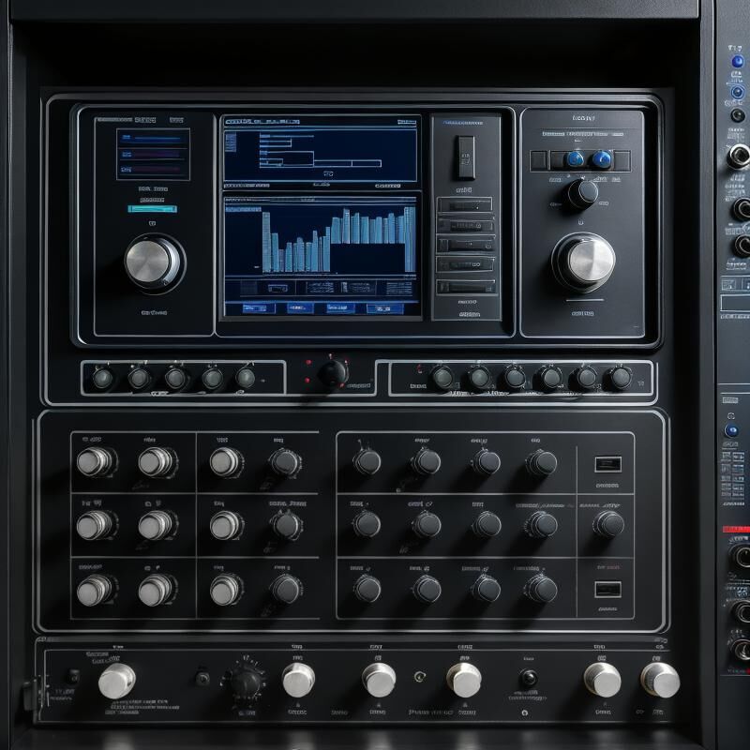Click first silver knob in left grid middle row
This screenshot has width=750, height=750.
[x=95, y=525]
